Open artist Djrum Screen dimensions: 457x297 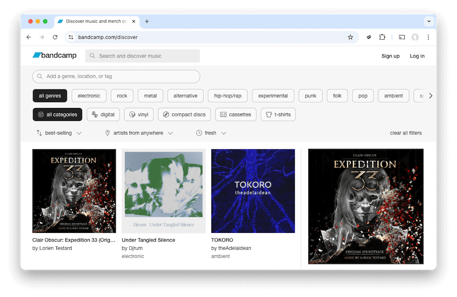tap(136, 248)
